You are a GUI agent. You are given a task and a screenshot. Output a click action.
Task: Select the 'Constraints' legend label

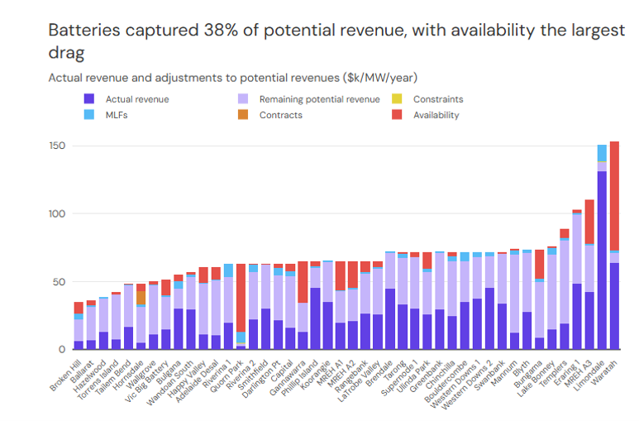[x=438, y=99]
